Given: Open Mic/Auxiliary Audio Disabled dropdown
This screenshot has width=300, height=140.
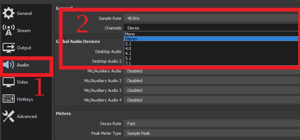Looking at the screenshot, I should coord(212,71).
